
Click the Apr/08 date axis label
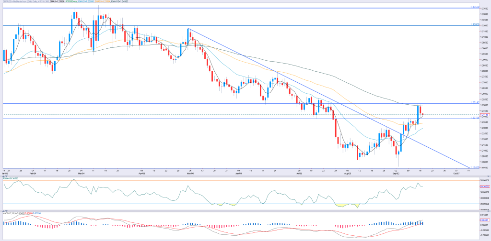tap(142, 173)
